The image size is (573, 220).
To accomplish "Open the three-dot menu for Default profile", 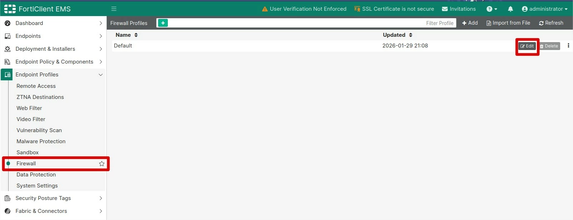I will (x=568, y=46).
